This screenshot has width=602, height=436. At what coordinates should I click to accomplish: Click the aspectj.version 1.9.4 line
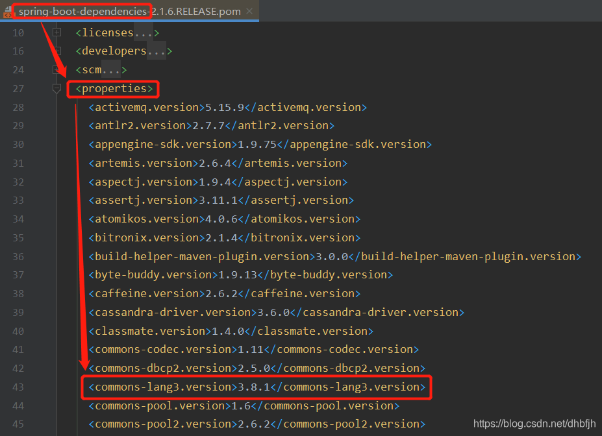pos(218,182)
